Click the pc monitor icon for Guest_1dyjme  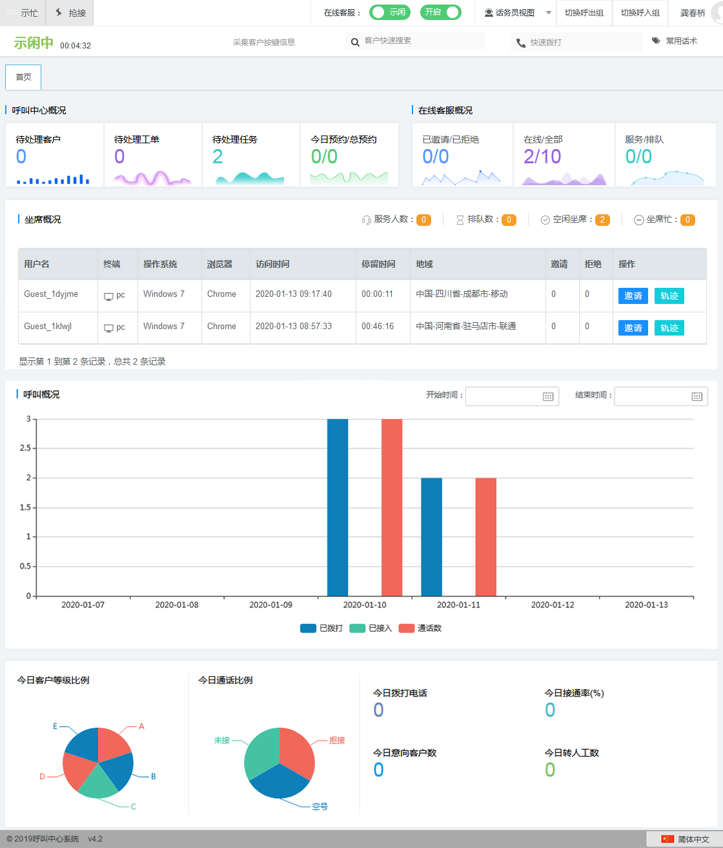click(108, 296)
